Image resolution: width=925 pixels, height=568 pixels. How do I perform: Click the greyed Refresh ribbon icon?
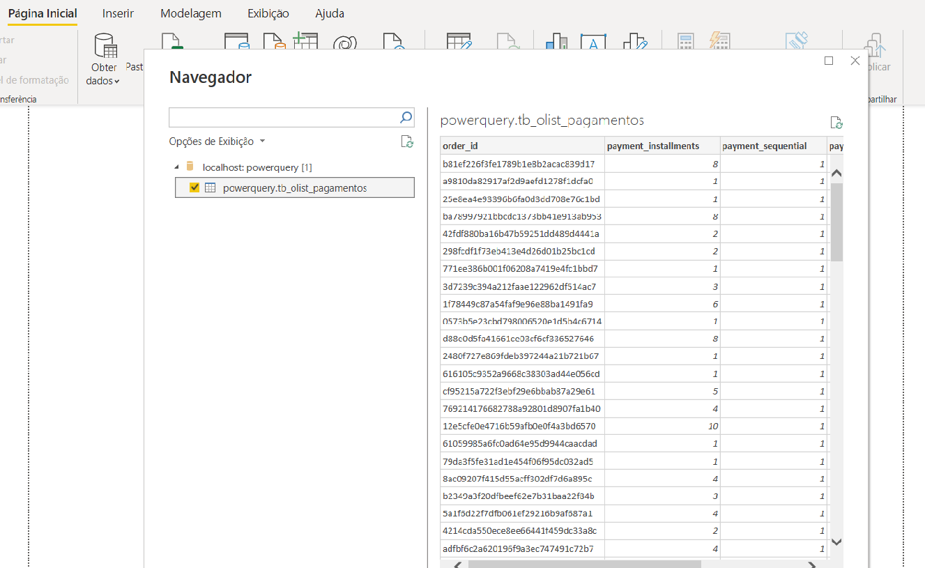507,41
